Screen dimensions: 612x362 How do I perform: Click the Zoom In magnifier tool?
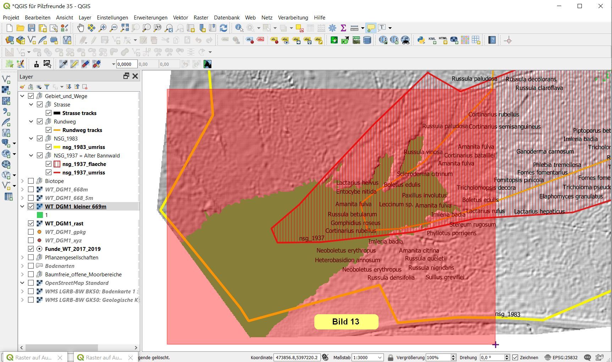pyautogui.click(x=103, y=28)
